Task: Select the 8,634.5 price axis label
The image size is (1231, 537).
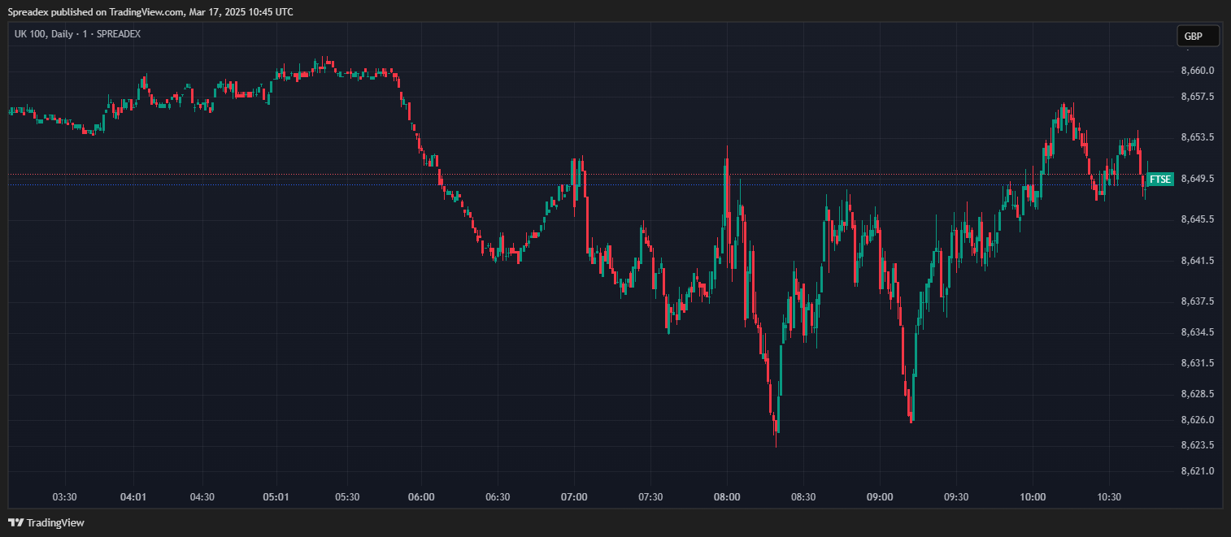Action: point(1198,332)
